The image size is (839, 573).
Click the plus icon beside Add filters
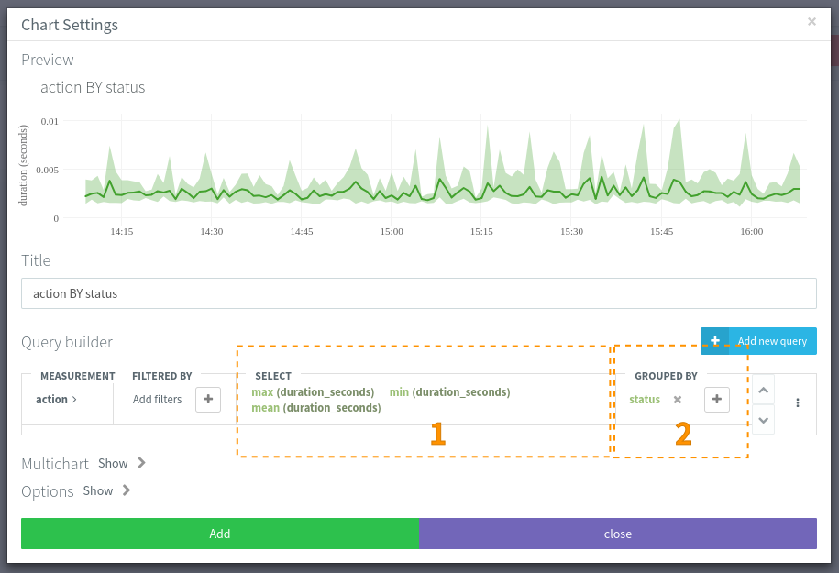click(x=208, y=400)
